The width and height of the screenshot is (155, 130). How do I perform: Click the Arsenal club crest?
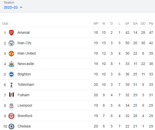click(11, 32)
